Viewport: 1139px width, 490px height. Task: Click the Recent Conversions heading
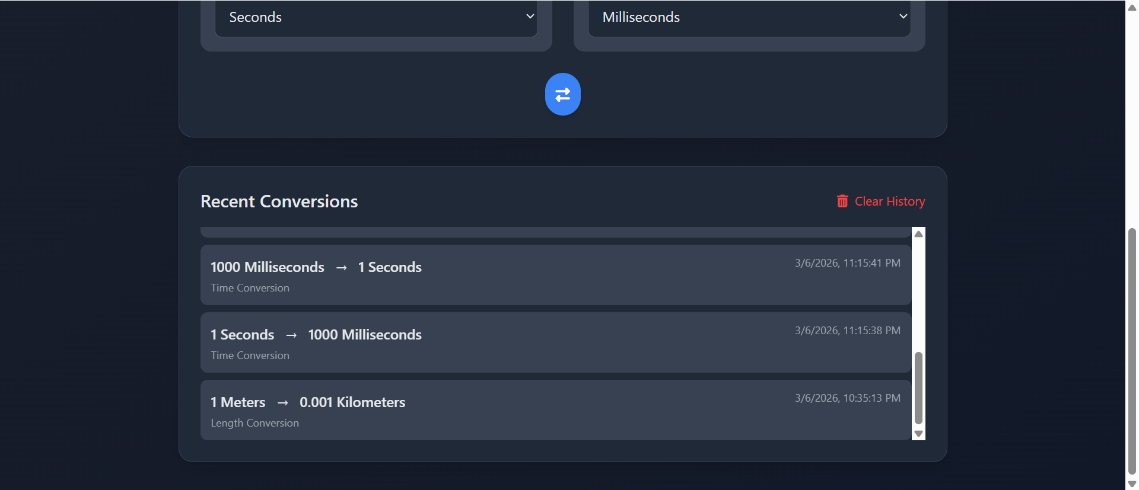279,201
